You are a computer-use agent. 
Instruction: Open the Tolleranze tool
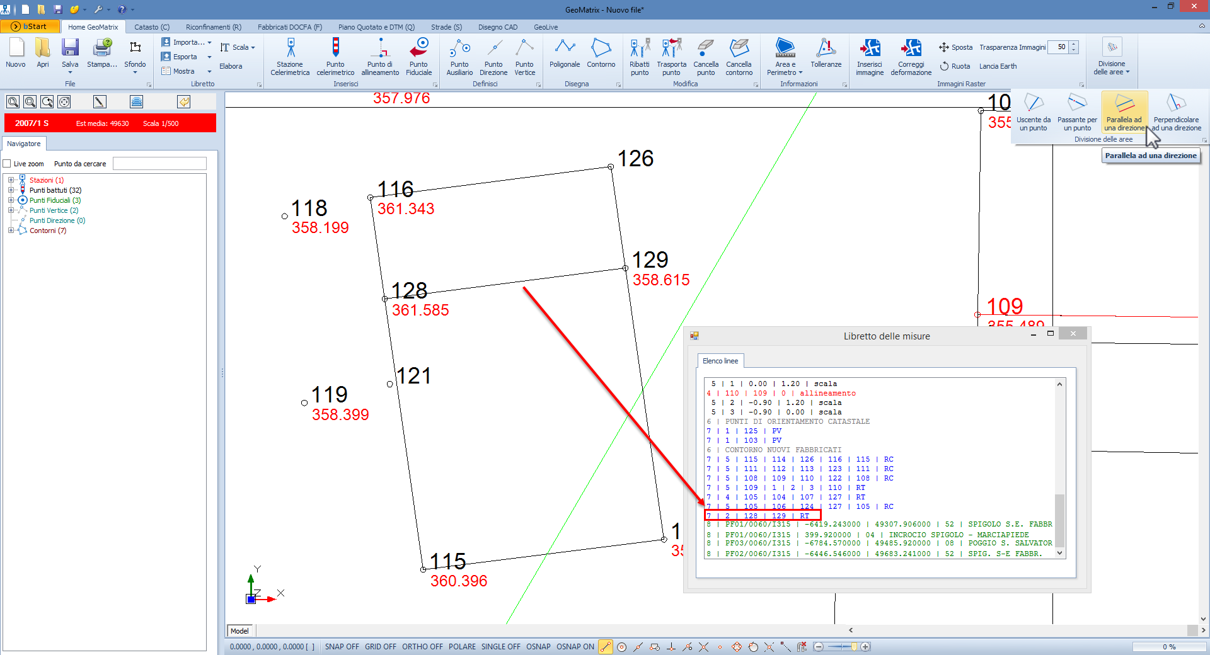(x=826, y=53)
